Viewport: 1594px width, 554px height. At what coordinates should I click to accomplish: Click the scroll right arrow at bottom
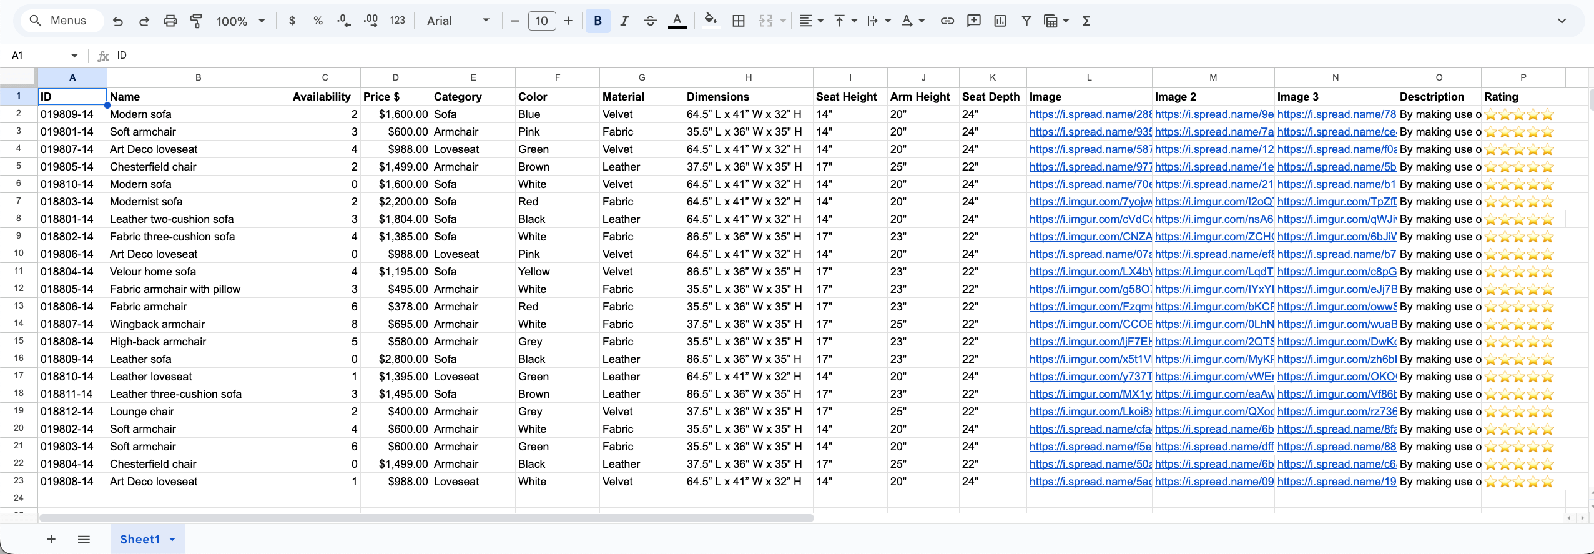pos(1583,518)
